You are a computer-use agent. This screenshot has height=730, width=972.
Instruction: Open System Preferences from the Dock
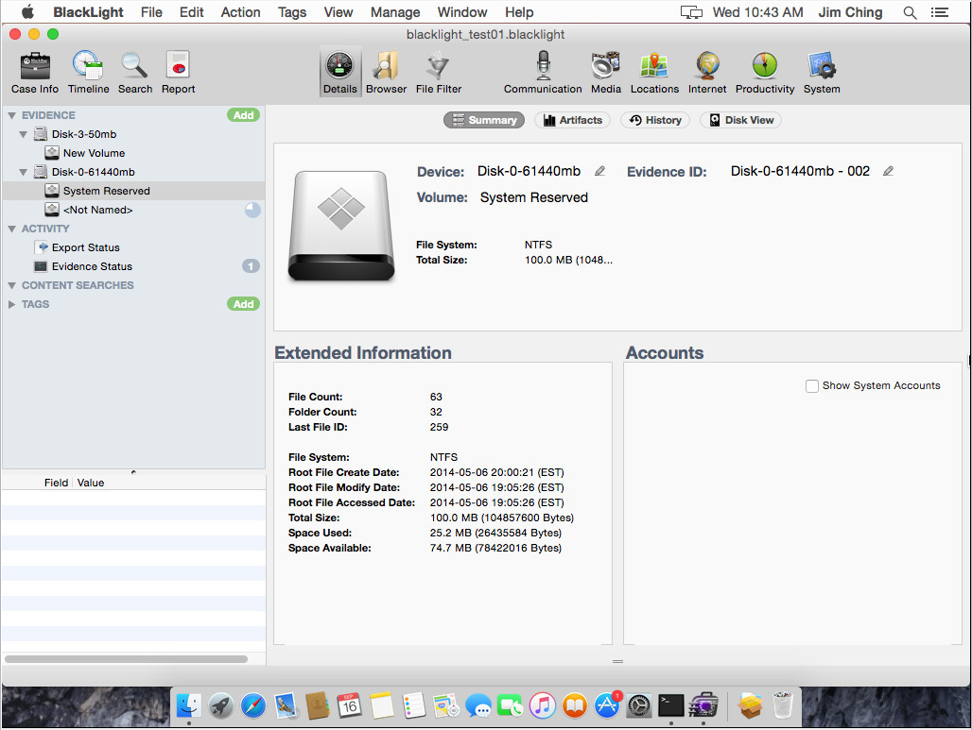click(638, 705)
